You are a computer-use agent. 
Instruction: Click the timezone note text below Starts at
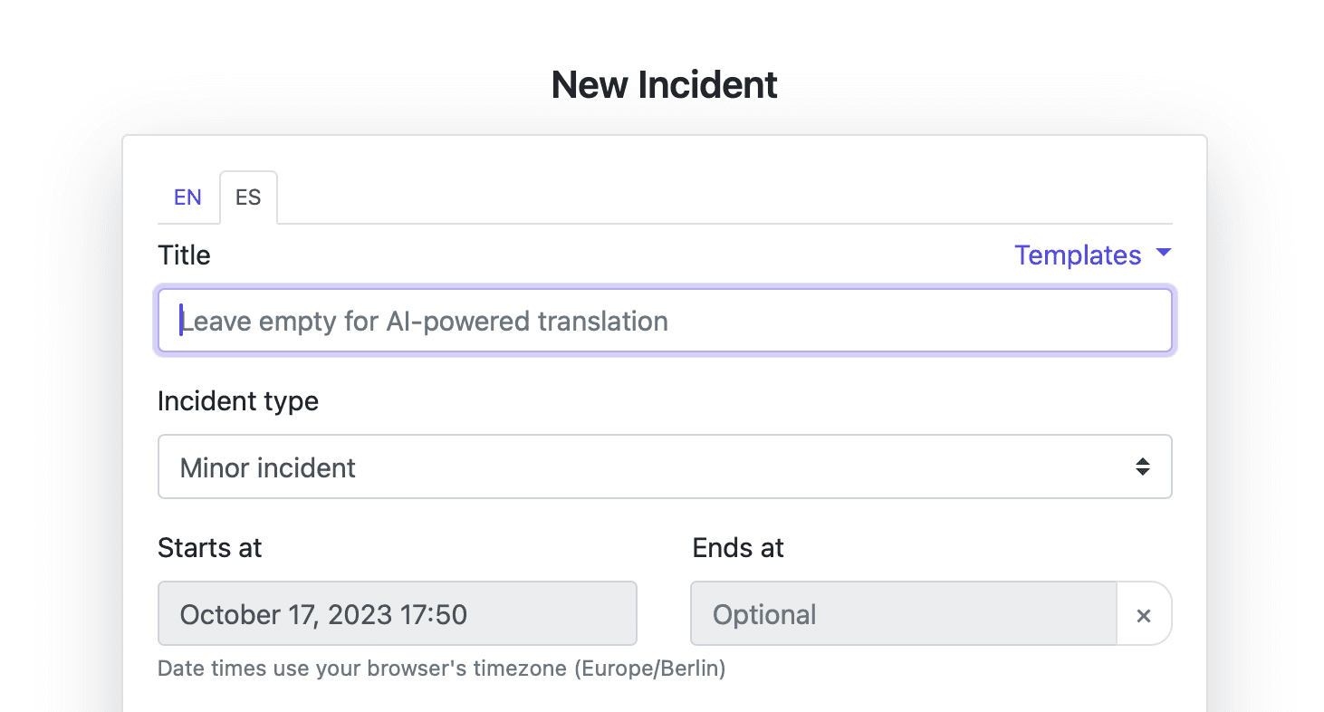[442, 669]
